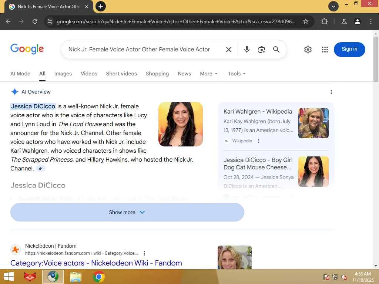Image resolution: width=379 pixels, height=284 pixels.
Task: Switch to Short videos tab
Action: pos(121,74)
